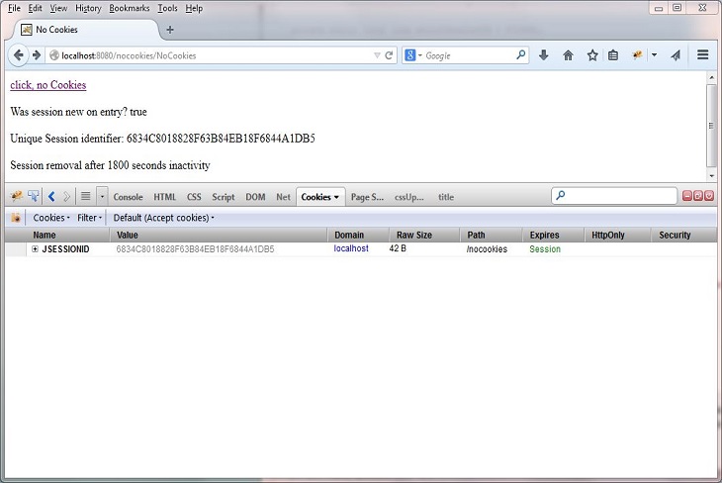Sort cookies by the Expires column header
The height and width of the screenshot is (483, 722).
(553, 235)
